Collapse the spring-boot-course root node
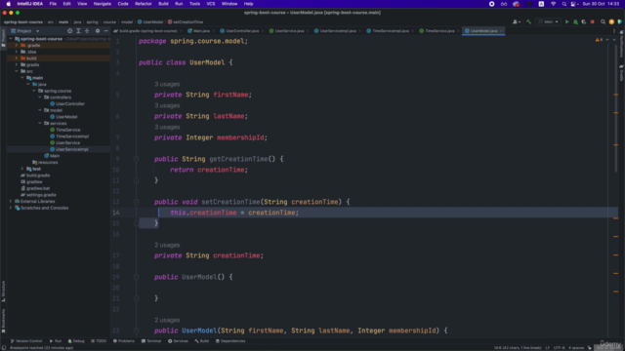This screenshot has width=625, height=351. click(x=11, y=39)
